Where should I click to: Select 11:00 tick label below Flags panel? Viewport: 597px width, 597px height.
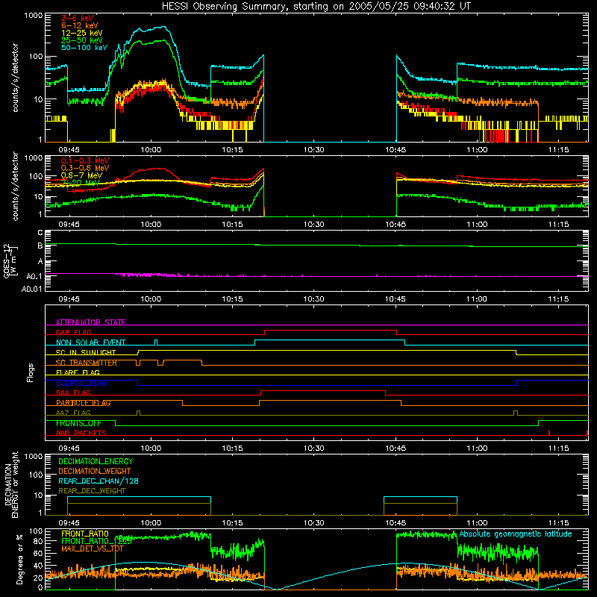[477, 448]
